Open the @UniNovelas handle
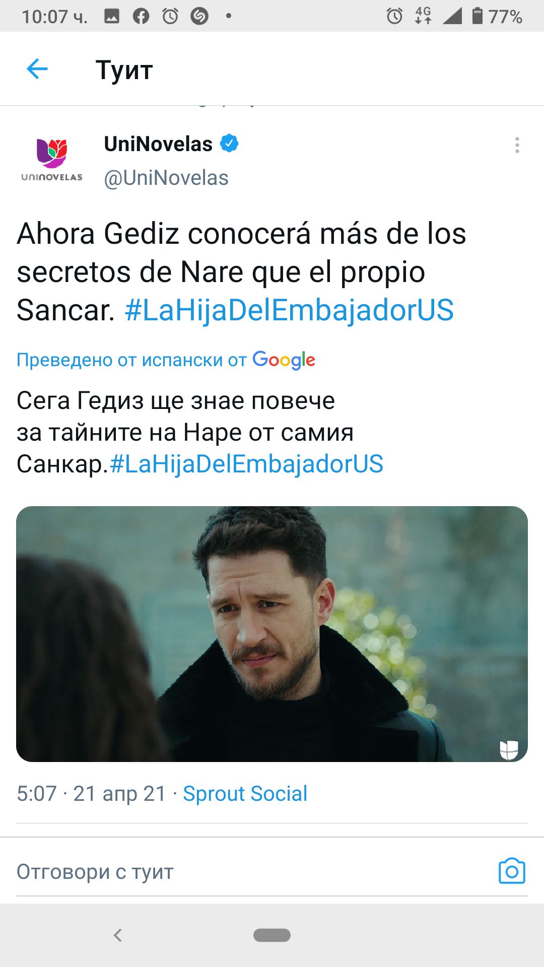The width and height of the screenshot is (544, 967). click(166, 178)
